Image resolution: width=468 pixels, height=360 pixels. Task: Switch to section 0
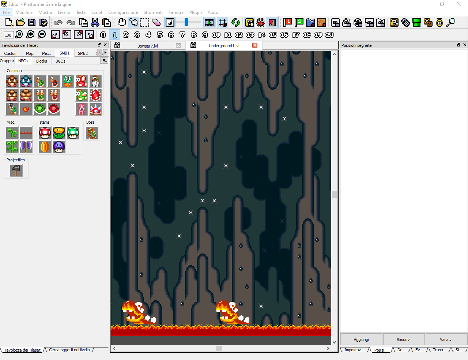[103, 35]
